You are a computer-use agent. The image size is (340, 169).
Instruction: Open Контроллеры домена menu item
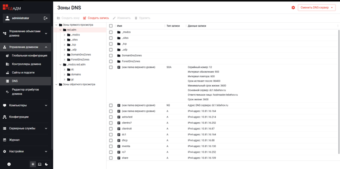[x=27, y=64]
